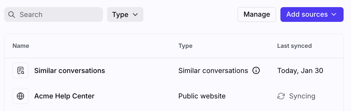Open the Type filter dropdown
Screen dimensions: 351x111
click(x=125, y=14)
